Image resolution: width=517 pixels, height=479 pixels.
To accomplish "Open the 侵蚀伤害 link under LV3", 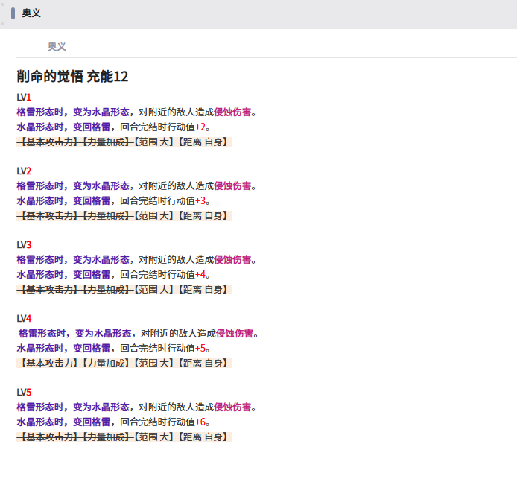I will point(232,260).
